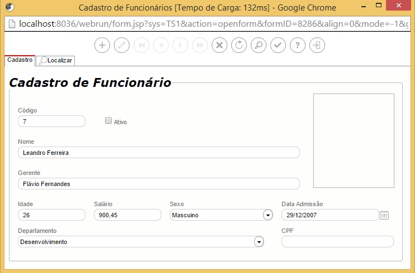Click the add new record plus icon

click(x=102, y=46)
